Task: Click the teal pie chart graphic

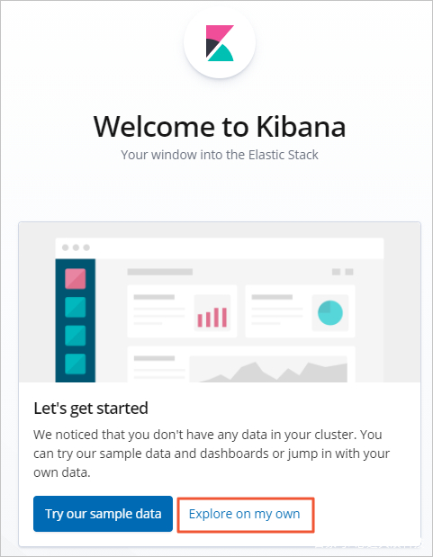Action: [x=329, y=312]
